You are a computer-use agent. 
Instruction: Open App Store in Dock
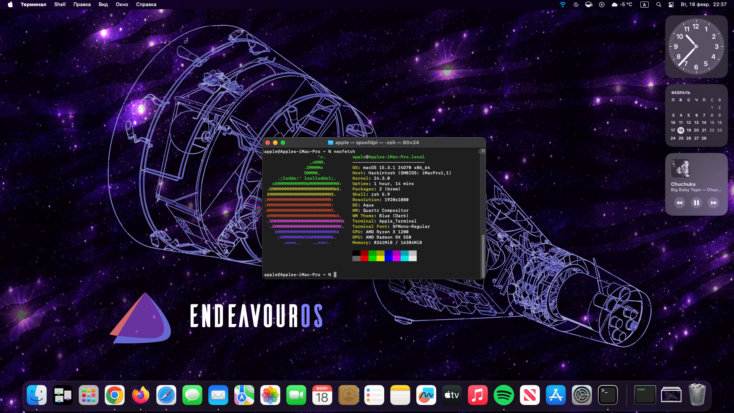[556, 395]
